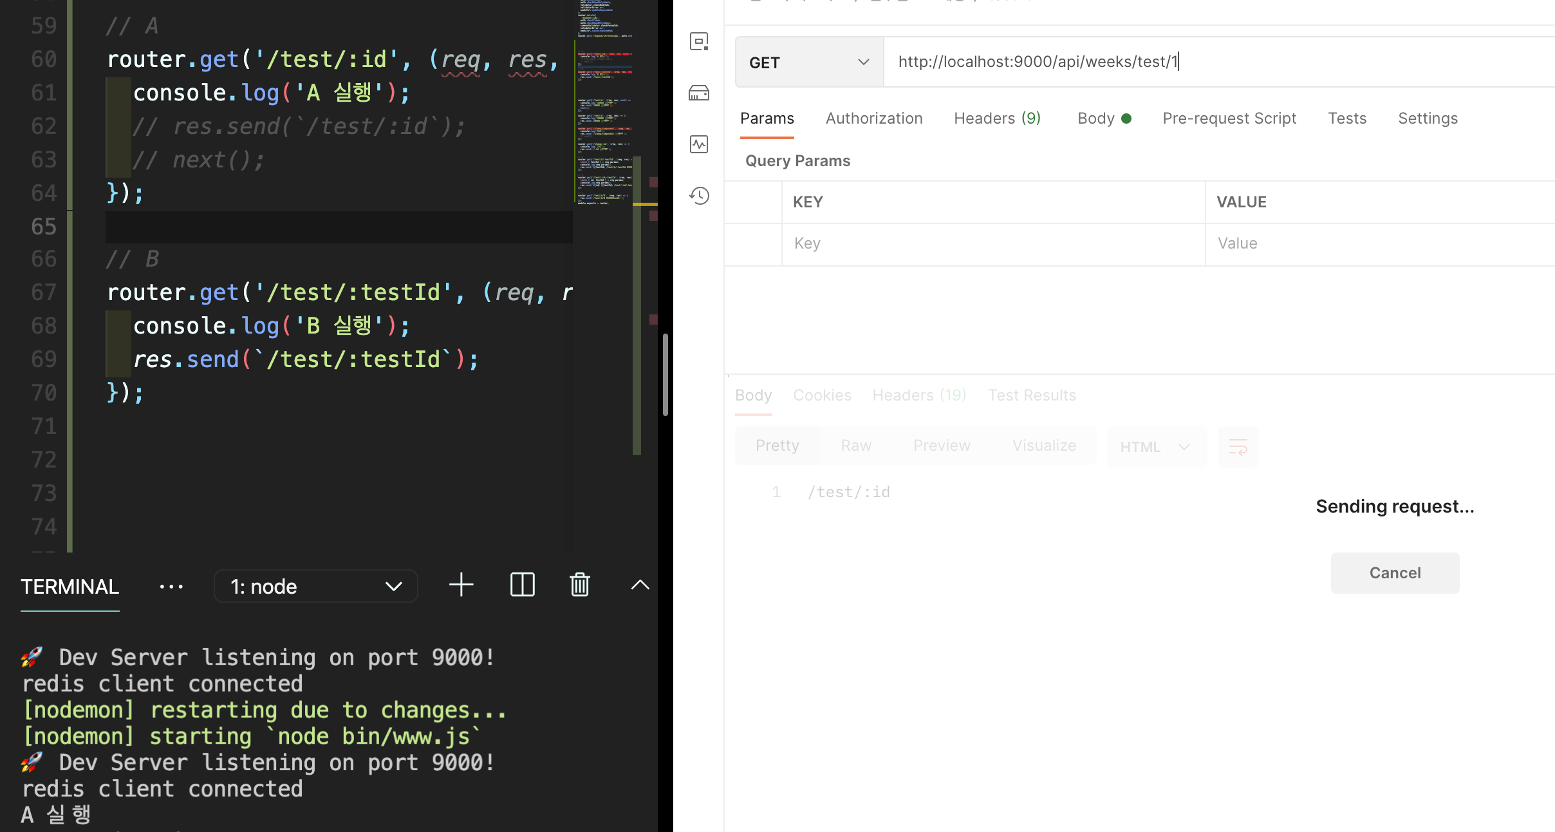Viewport: 1555px width, 832px height.
Task: Select the TERMINAL panel tab
Action: coord(70,587)
